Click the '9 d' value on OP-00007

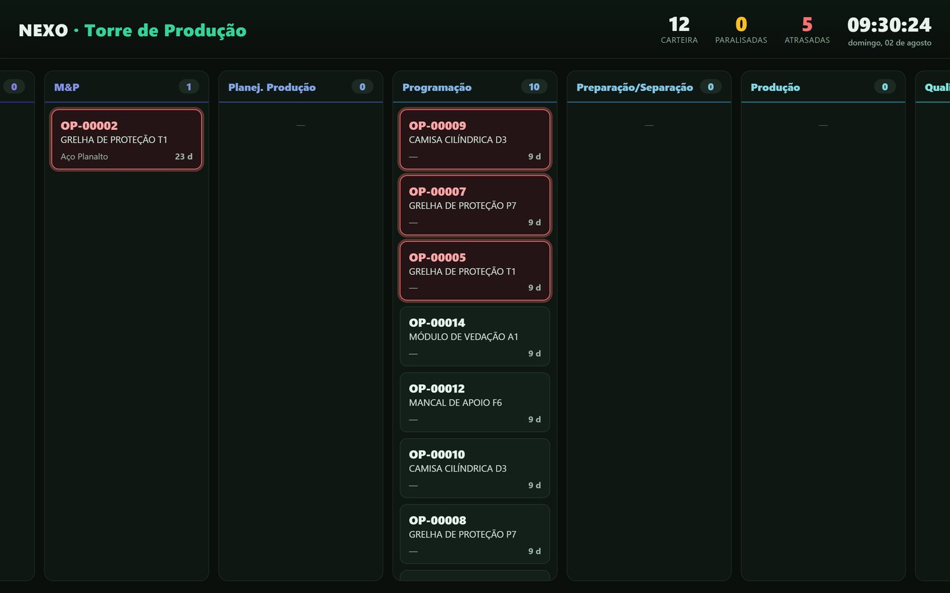tap(534, 223)
